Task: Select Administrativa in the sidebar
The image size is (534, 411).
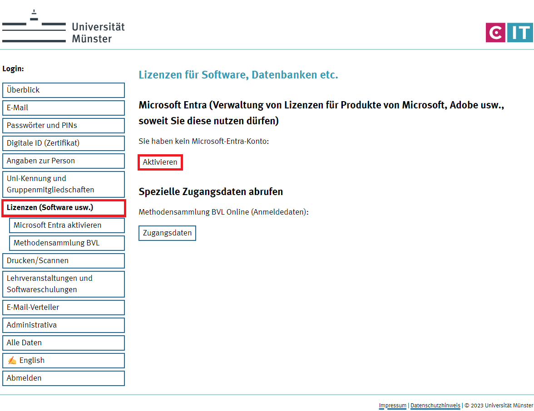Action: [x=64, y=325]
